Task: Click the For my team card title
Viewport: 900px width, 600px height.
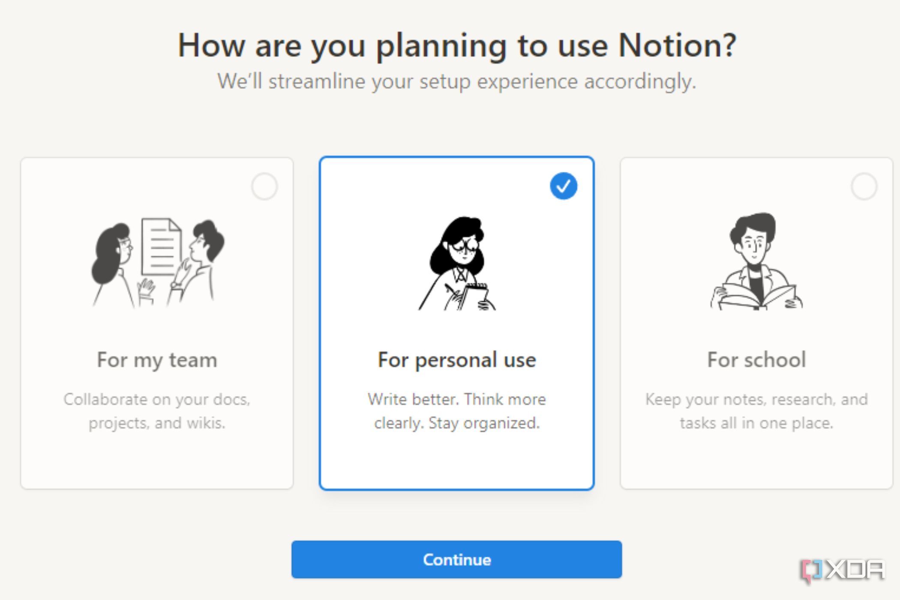Action: click(157, 360)
